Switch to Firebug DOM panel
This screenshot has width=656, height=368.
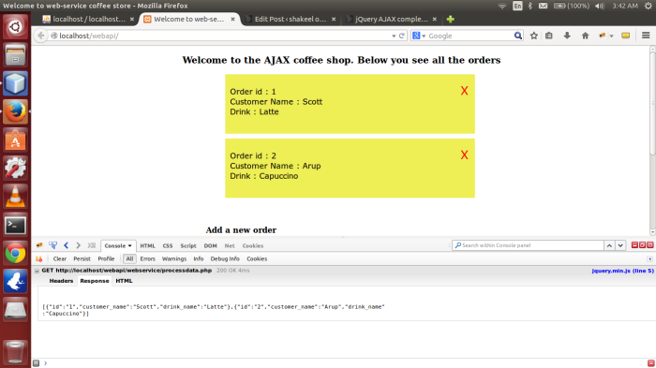pos(211,246)
